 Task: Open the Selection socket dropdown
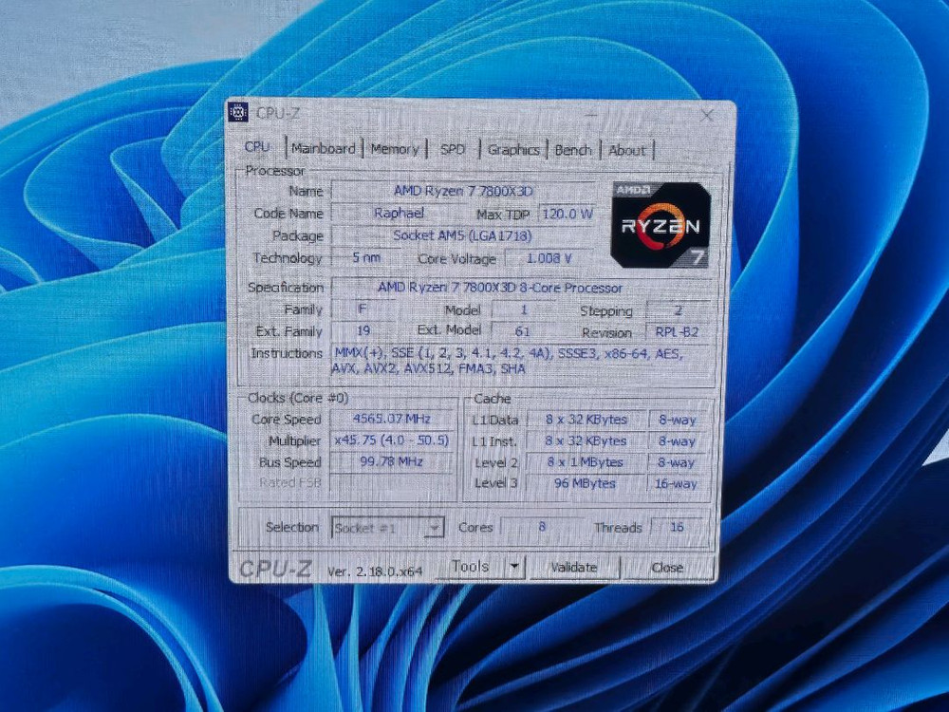click(436, 527)
